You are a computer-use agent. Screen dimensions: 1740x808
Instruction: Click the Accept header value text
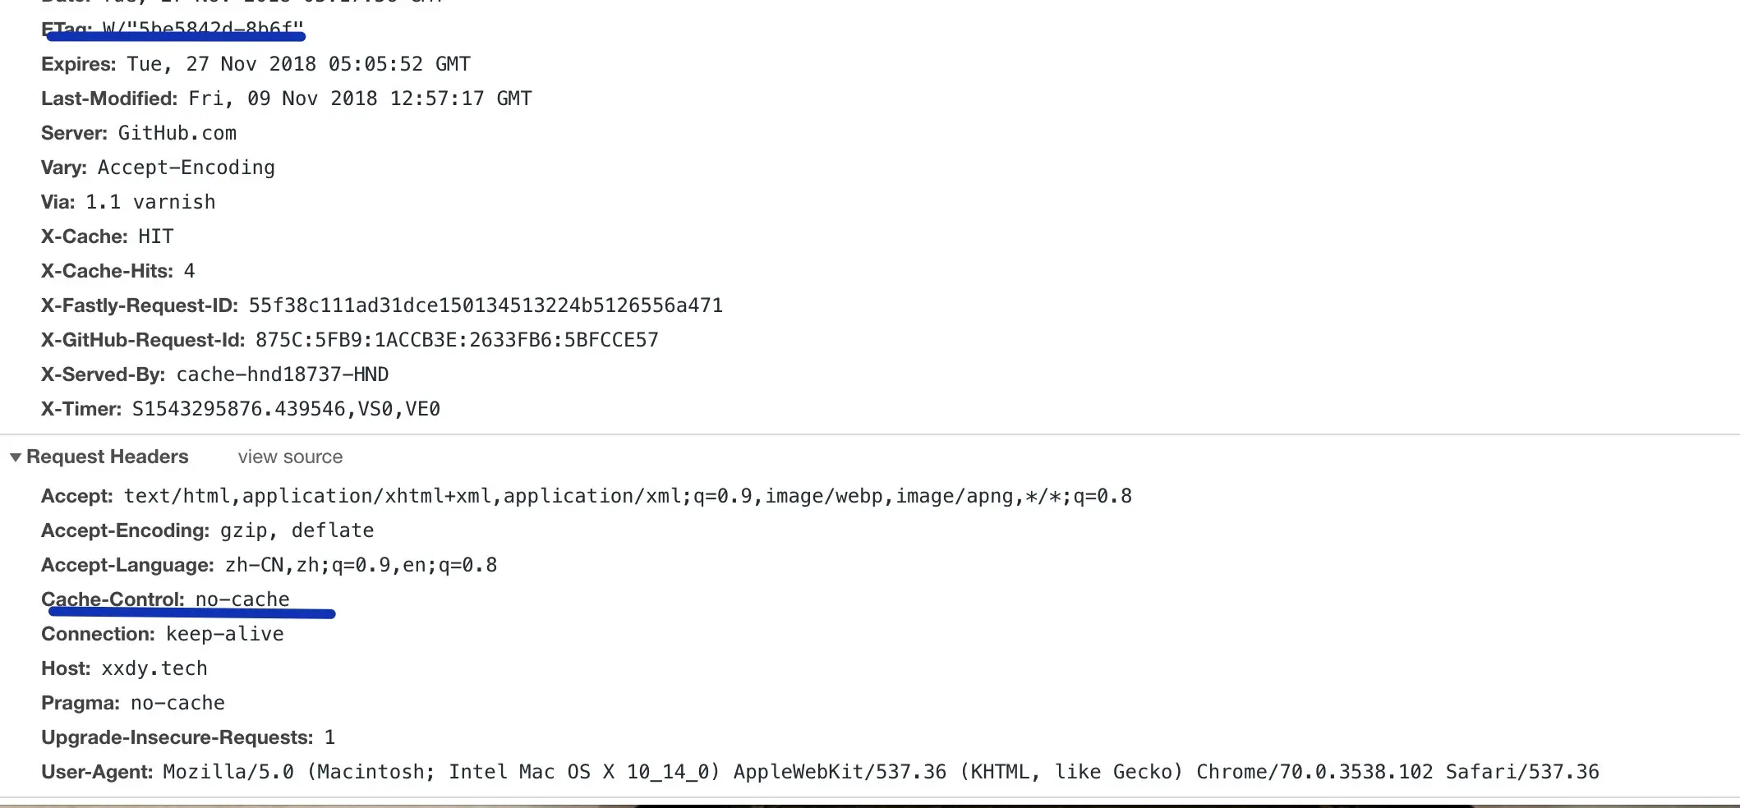coord(627,496)
